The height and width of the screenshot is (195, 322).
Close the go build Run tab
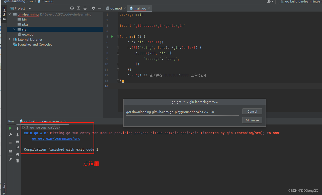click(x=65, y=121)
